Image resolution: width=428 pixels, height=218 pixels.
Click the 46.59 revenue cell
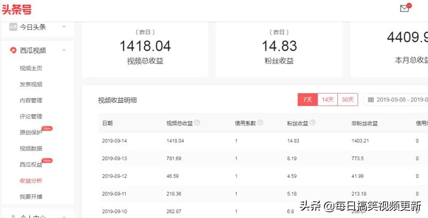173,176
